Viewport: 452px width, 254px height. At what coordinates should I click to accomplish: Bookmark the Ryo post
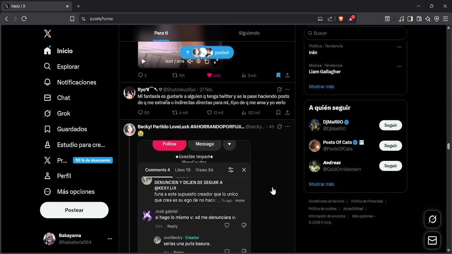(x=278, y=113)
